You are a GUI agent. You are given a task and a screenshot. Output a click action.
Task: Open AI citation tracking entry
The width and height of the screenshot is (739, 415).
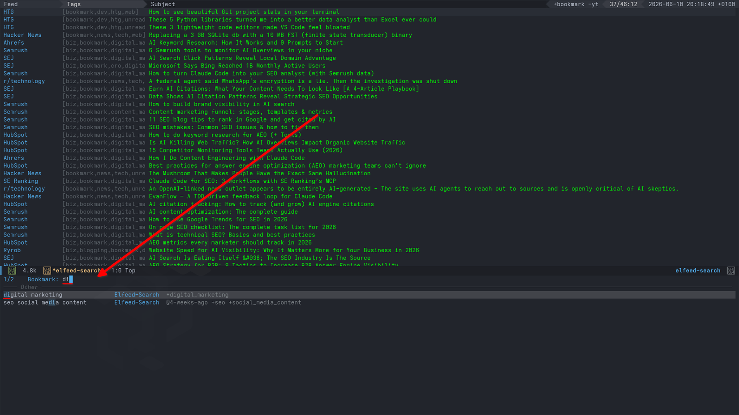[x=261, y=204]
